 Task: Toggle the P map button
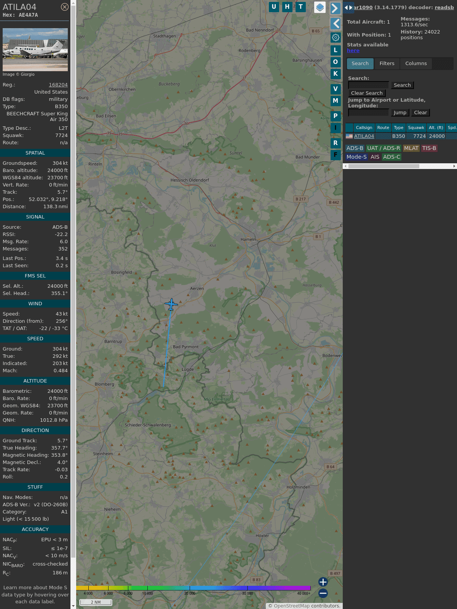336,116
